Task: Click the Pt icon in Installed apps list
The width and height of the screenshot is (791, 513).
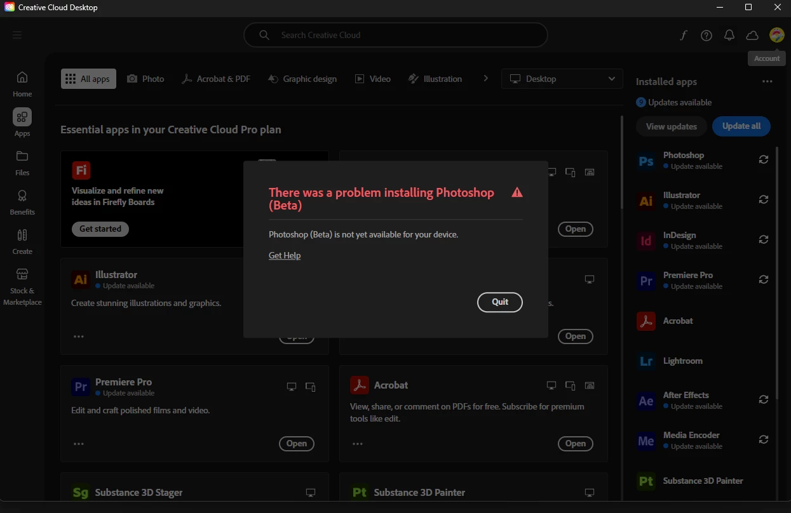Action: [646, 481]
